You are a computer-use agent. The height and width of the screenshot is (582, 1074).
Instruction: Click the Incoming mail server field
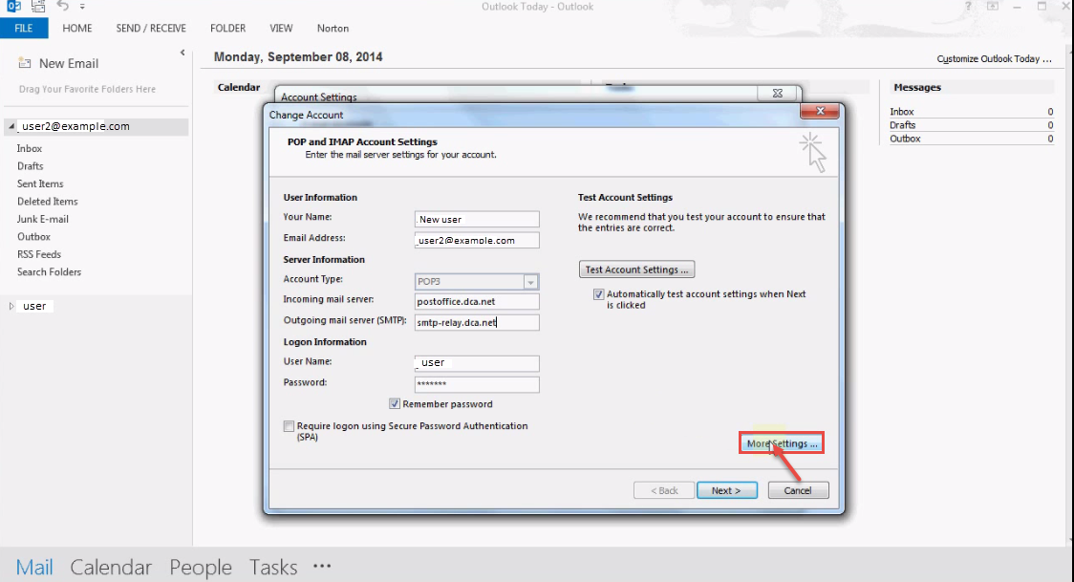point(477,302)
